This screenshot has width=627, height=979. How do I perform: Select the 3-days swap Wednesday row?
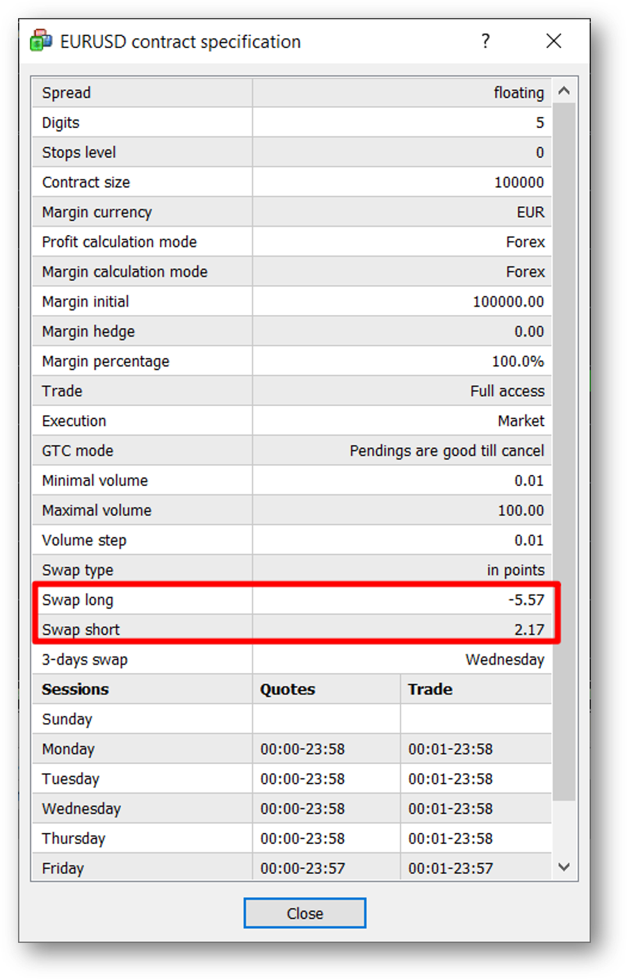292,659
